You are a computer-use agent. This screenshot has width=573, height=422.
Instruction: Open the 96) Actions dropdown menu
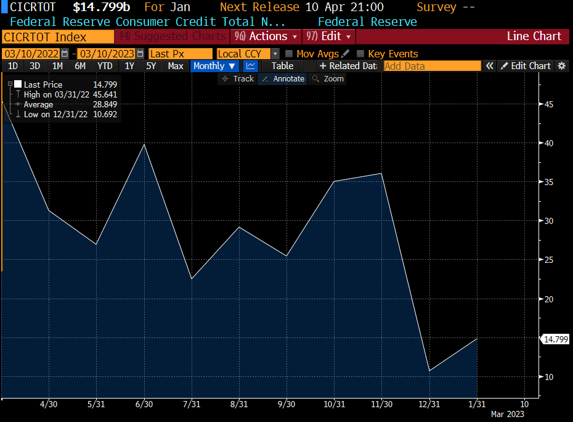[266, 36]
